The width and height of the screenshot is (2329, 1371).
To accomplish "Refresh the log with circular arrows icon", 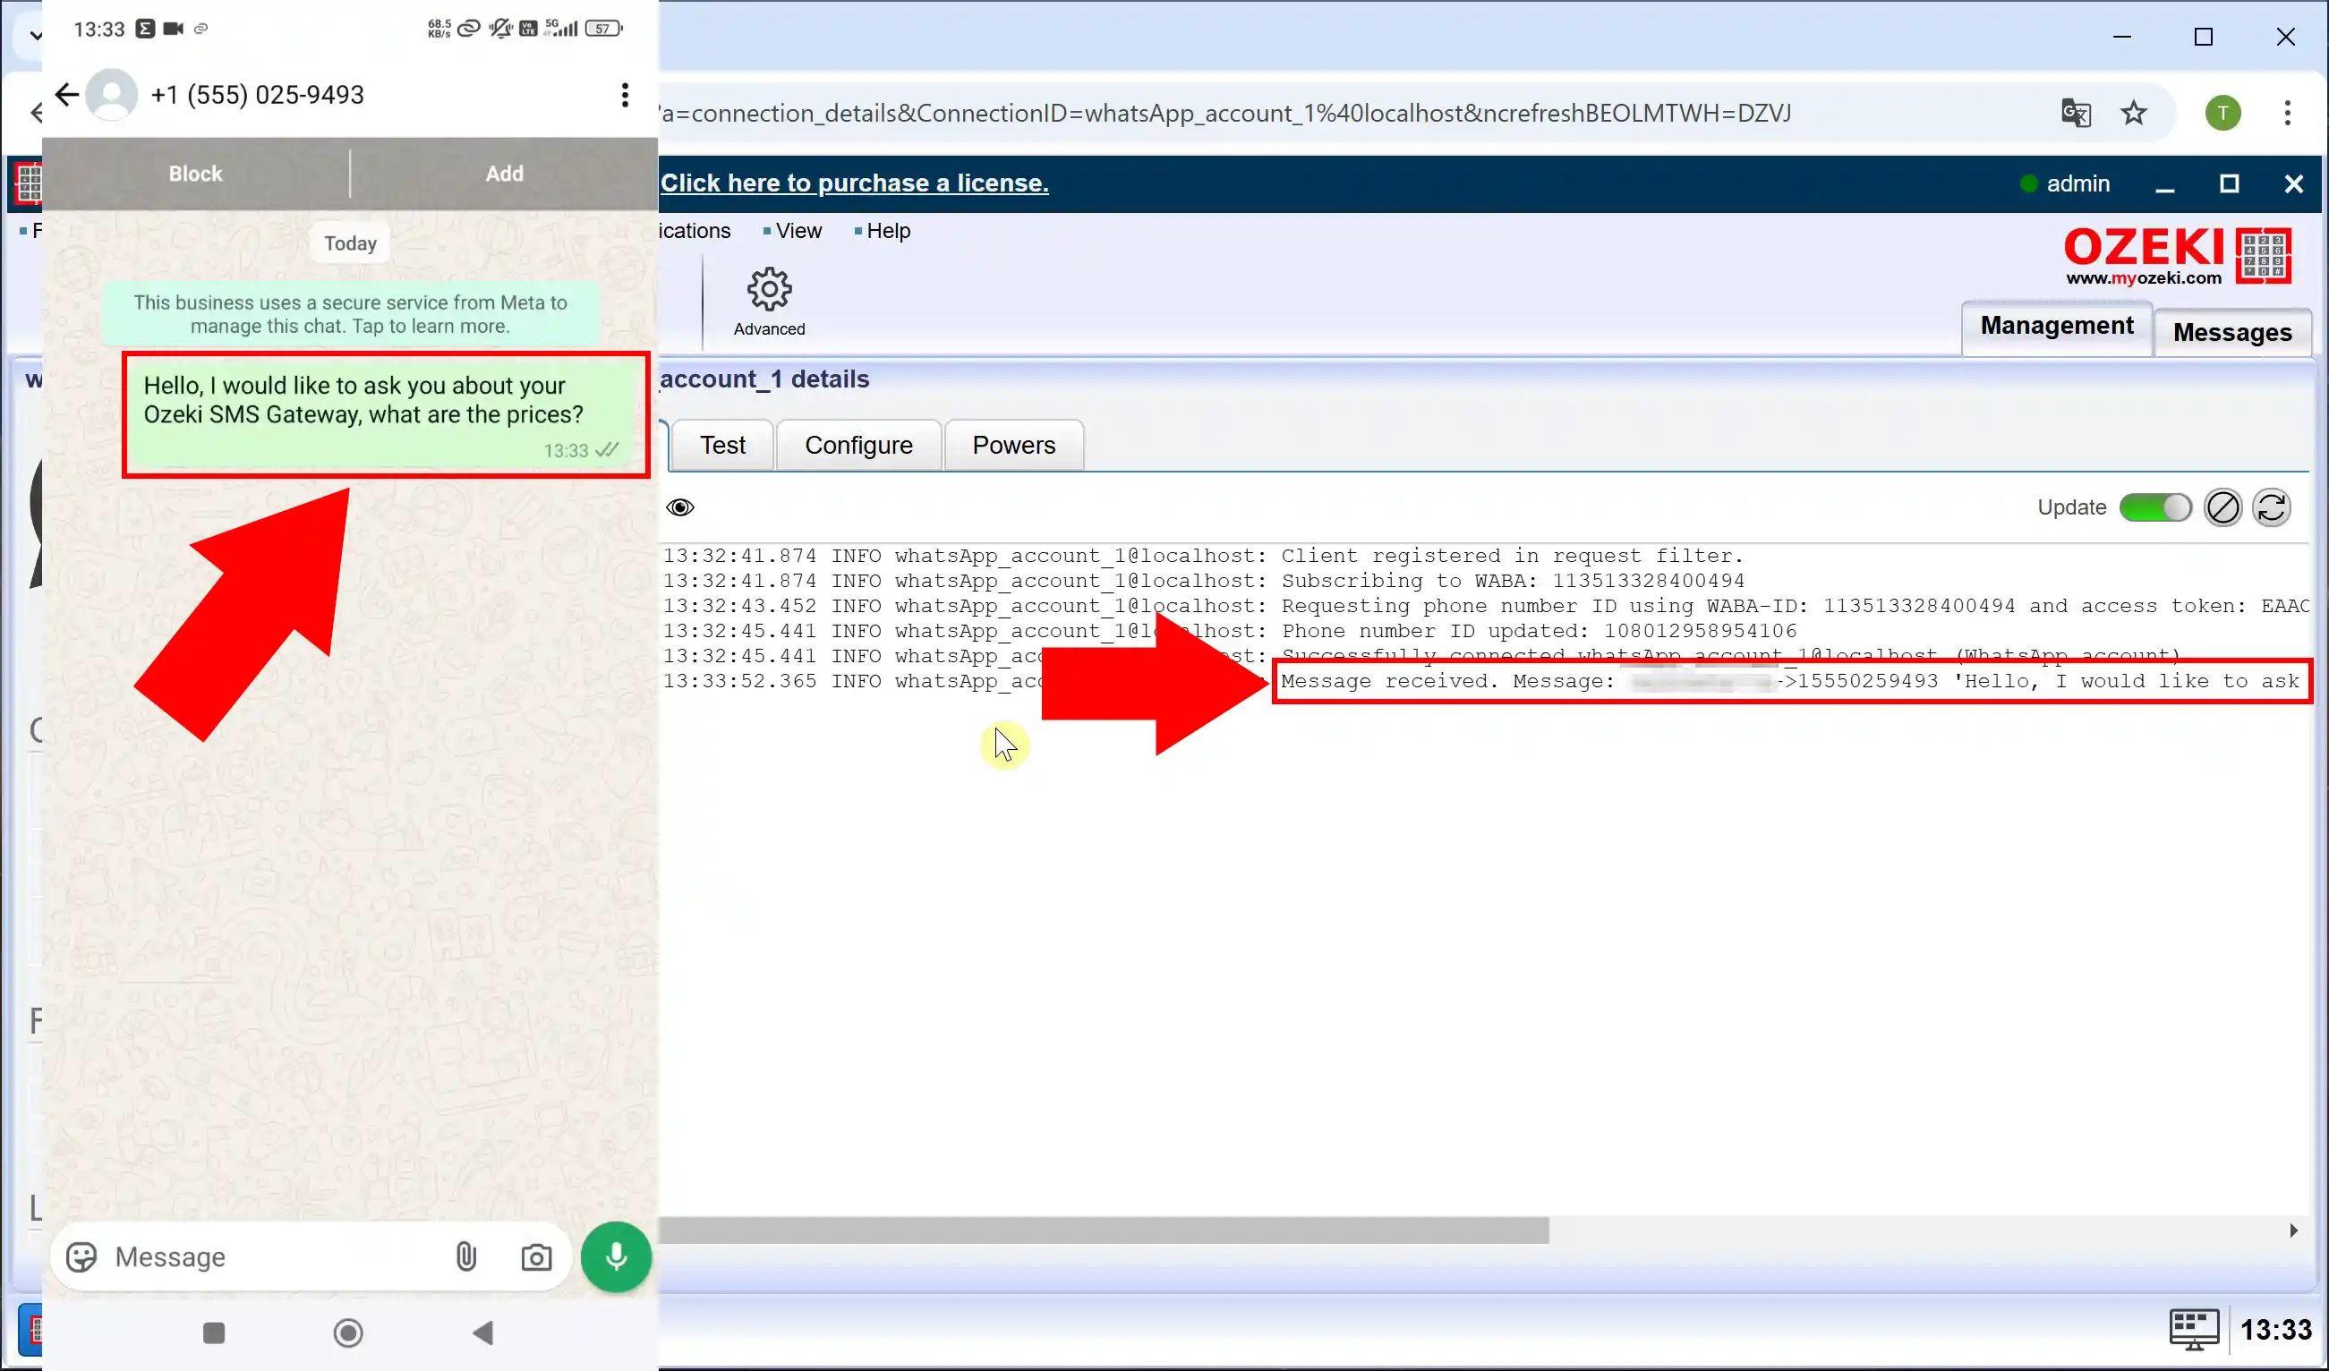I will [2271, 507].
